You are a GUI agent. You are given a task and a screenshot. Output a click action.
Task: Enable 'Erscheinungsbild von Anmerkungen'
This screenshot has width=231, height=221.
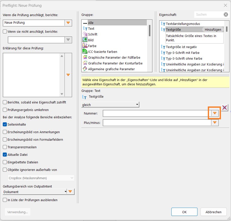tap(5, 132)
